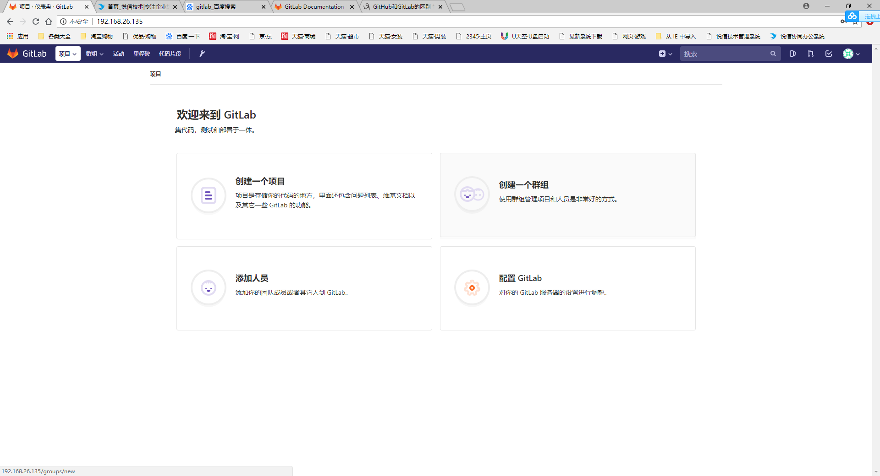Open the 从 IE 中导入 bookmark folder
The height and width of the screenshot is (476, 880).
(x=676, y=36)
